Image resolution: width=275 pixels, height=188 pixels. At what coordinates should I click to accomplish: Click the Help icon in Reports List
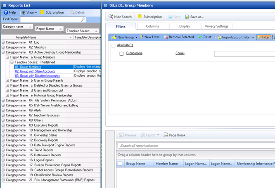point(6,13)
